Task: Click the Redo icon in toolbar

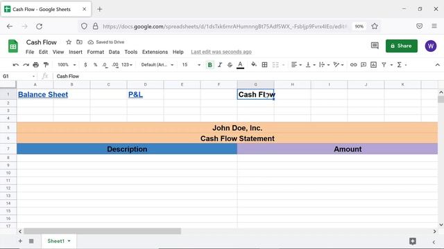Action: click(26, 65)
